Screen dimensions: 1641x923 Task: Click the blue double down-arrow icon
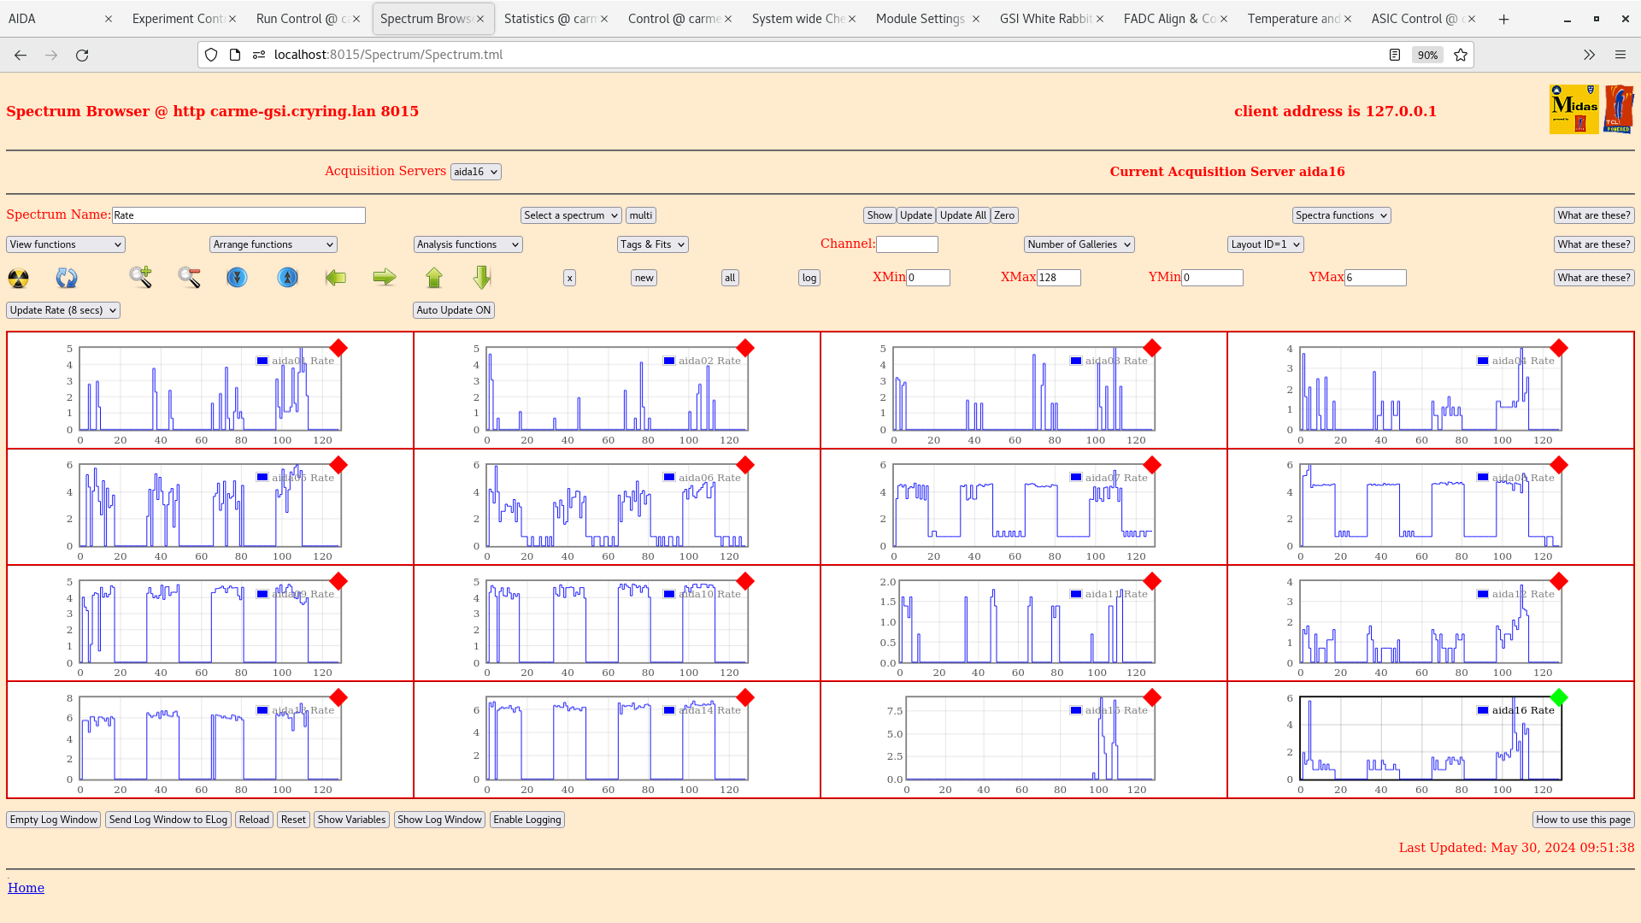pos(237,278)
